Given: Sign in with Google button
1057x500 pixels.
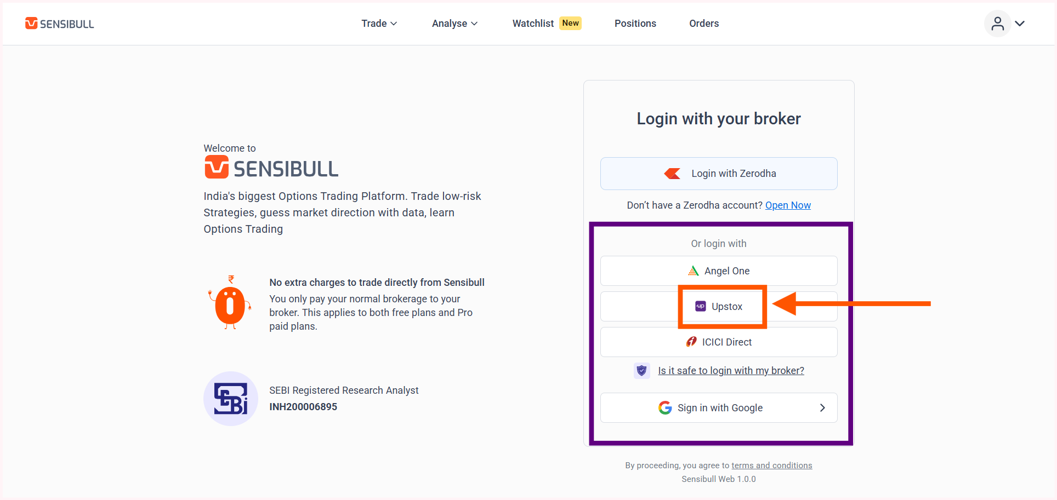Looking at the screenshot, I should click(719, 408).
